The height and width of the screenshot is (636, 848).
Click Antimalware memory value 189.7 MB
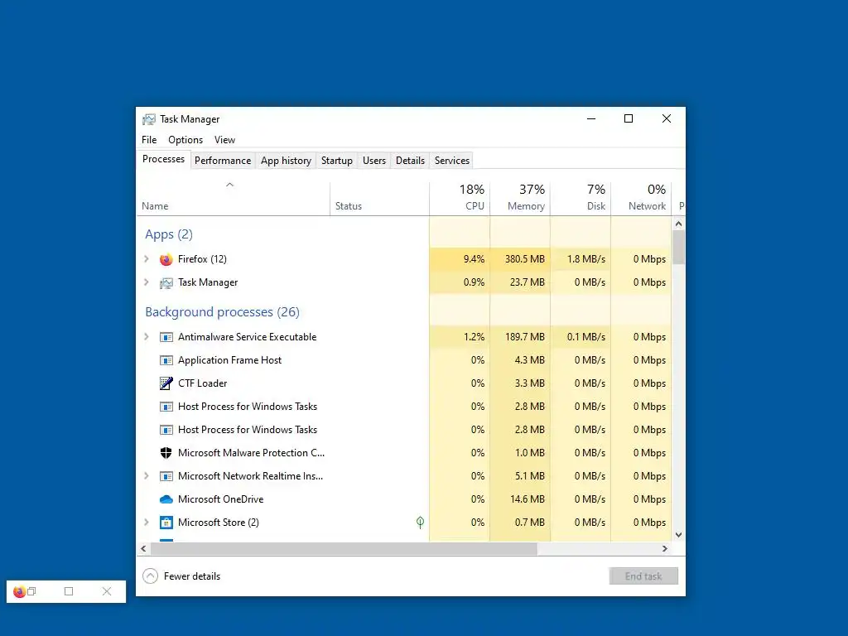[524, 337]
